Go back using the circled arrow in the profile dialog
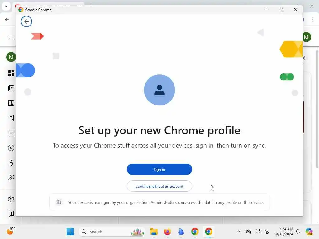319x239 pixels. pos(26,21)
